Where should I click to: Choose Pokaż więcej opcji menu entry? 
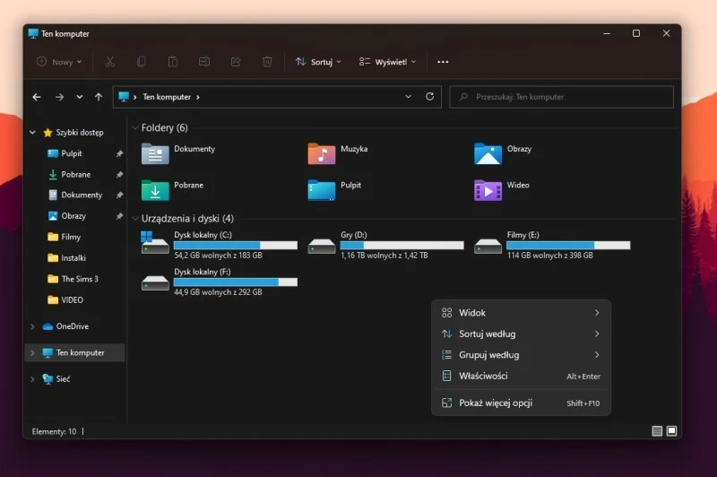click(x=495, y=403)
